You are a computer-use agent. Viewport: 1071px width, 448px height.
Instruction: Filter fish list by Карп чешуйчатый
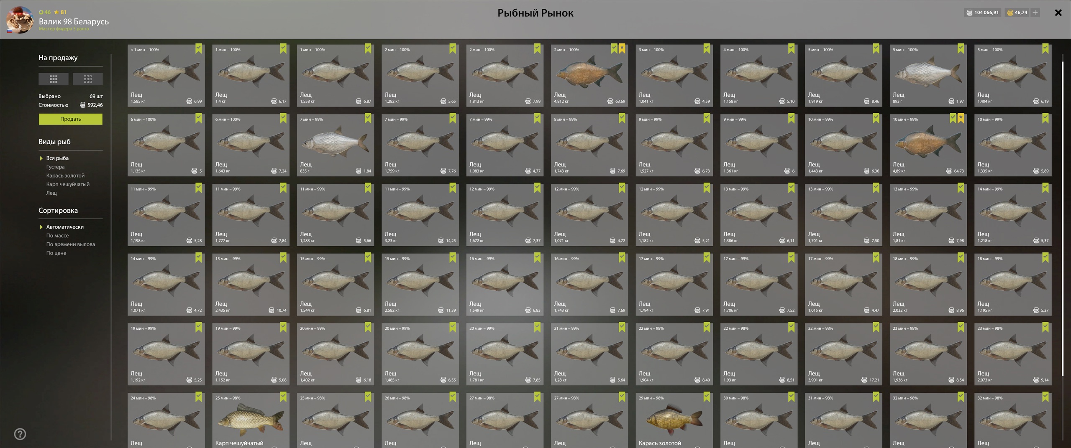coord(68,184)
